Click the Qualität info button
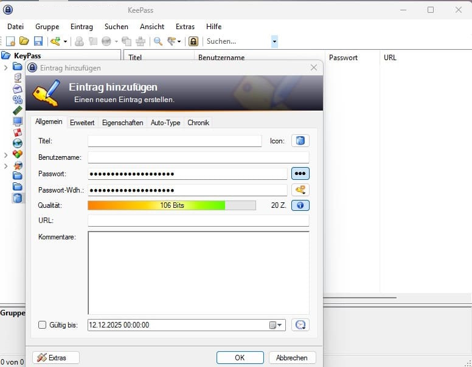 300,205
